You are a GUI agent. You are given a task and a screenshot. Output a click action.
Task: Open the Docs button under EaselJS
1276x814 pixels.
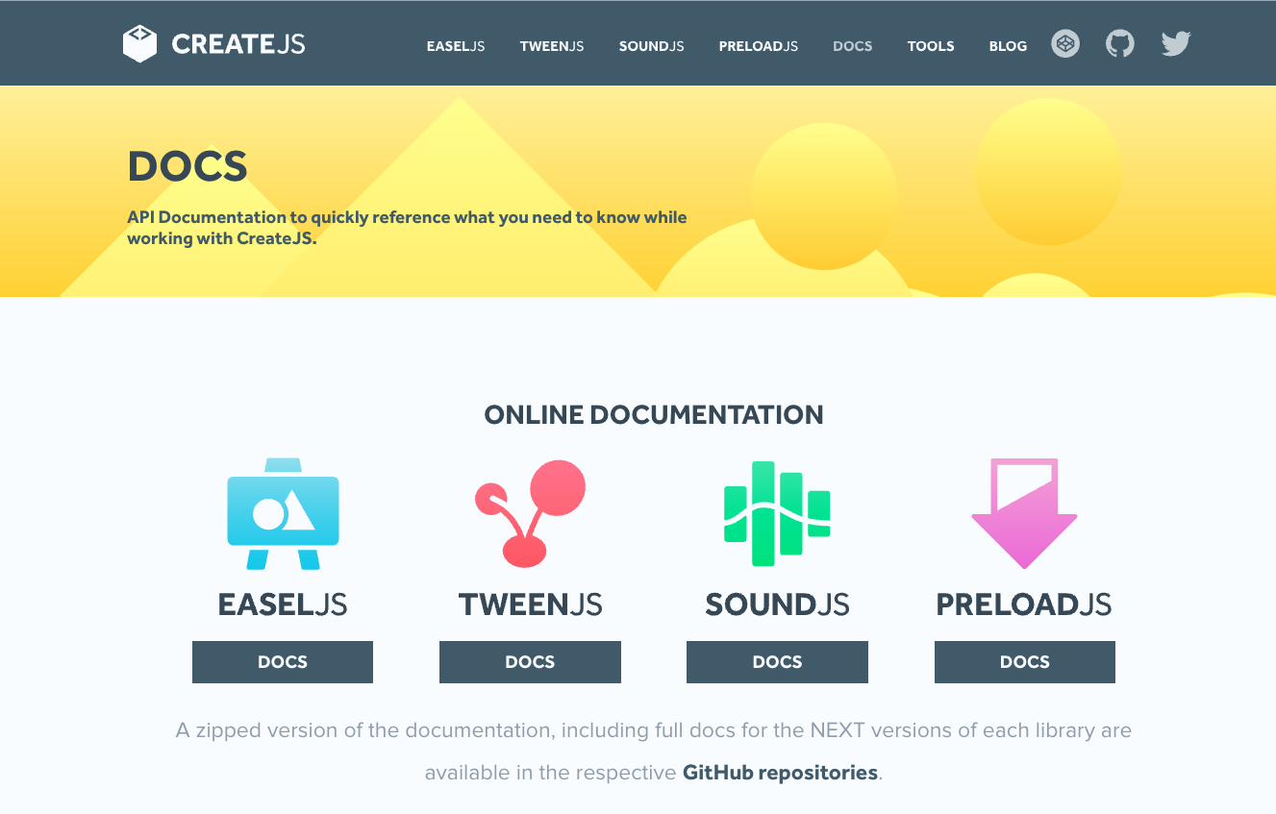pos(283,662)
